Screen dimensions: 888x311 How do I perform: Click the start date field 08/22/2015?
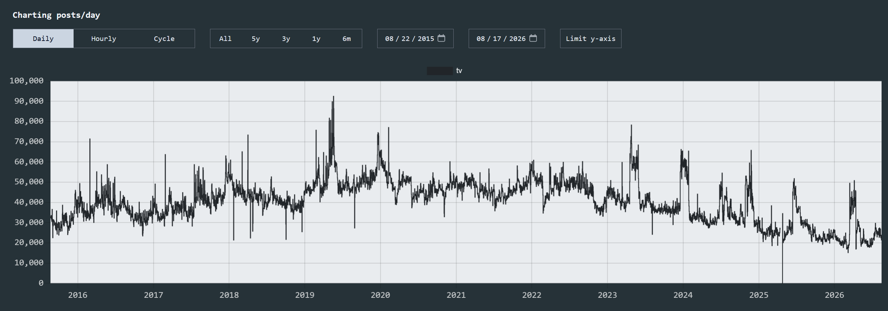(x=415, y=38)
